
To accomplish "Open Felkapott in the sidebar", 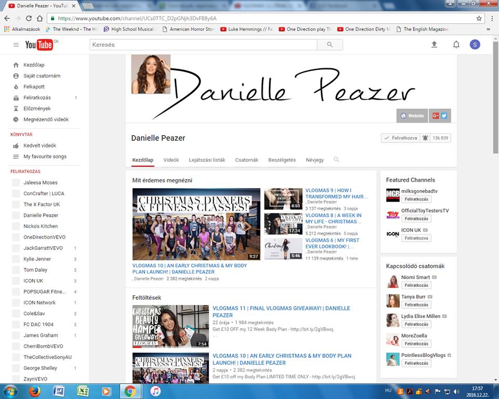I will (34, 87).
